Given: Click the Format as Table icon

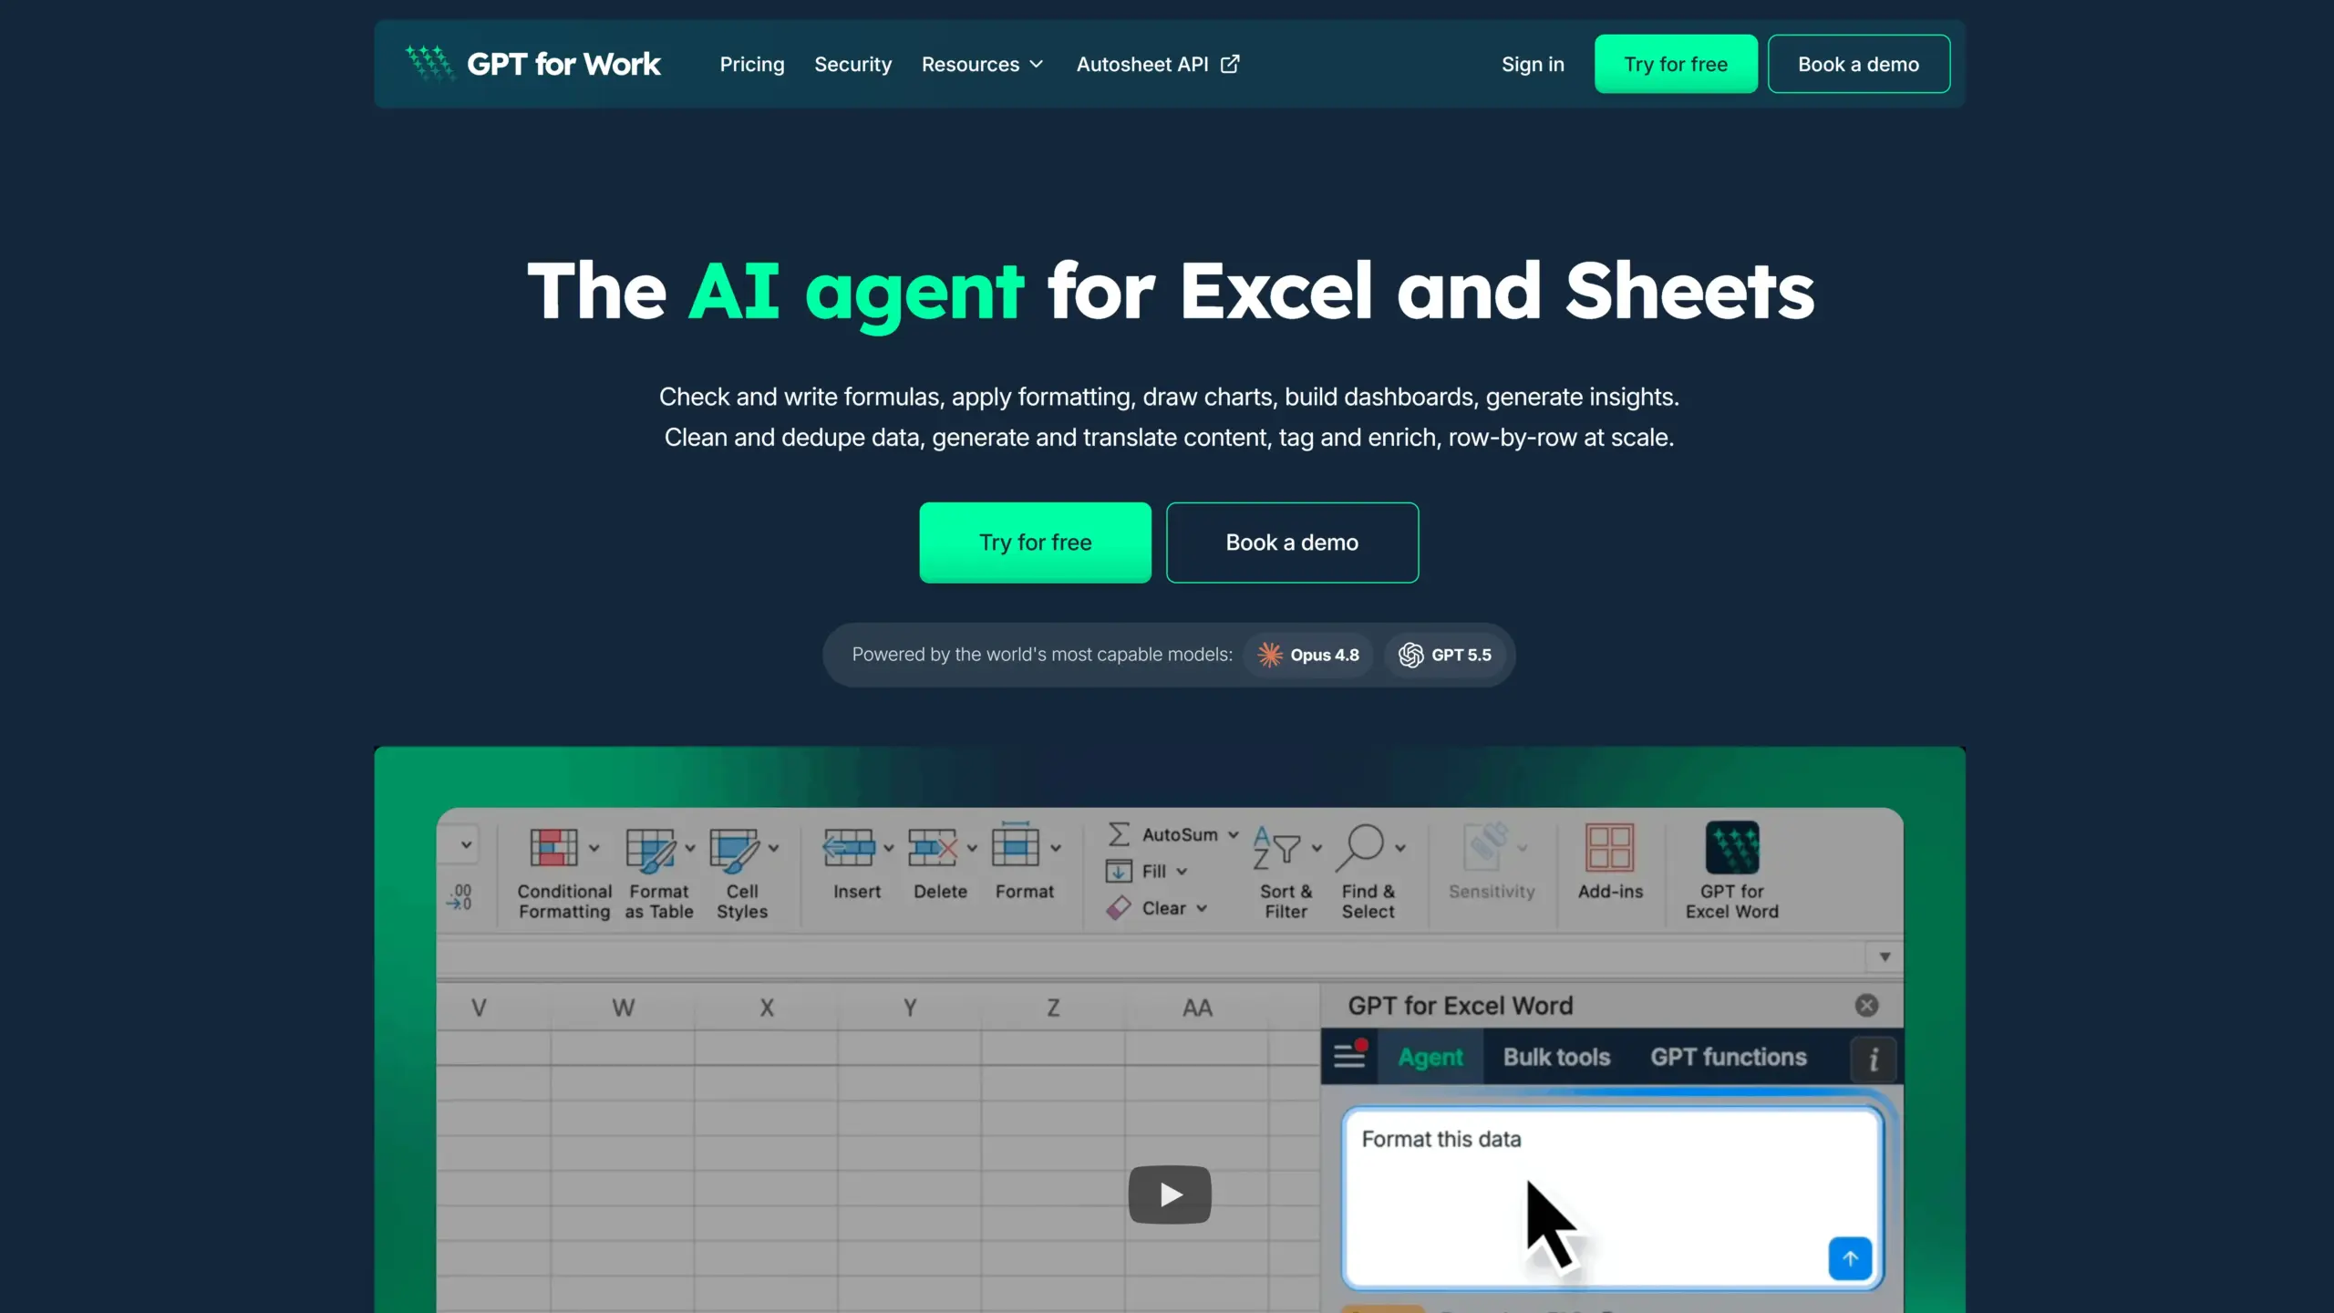Looking at the screenshot, I should (x=651, y=849).
